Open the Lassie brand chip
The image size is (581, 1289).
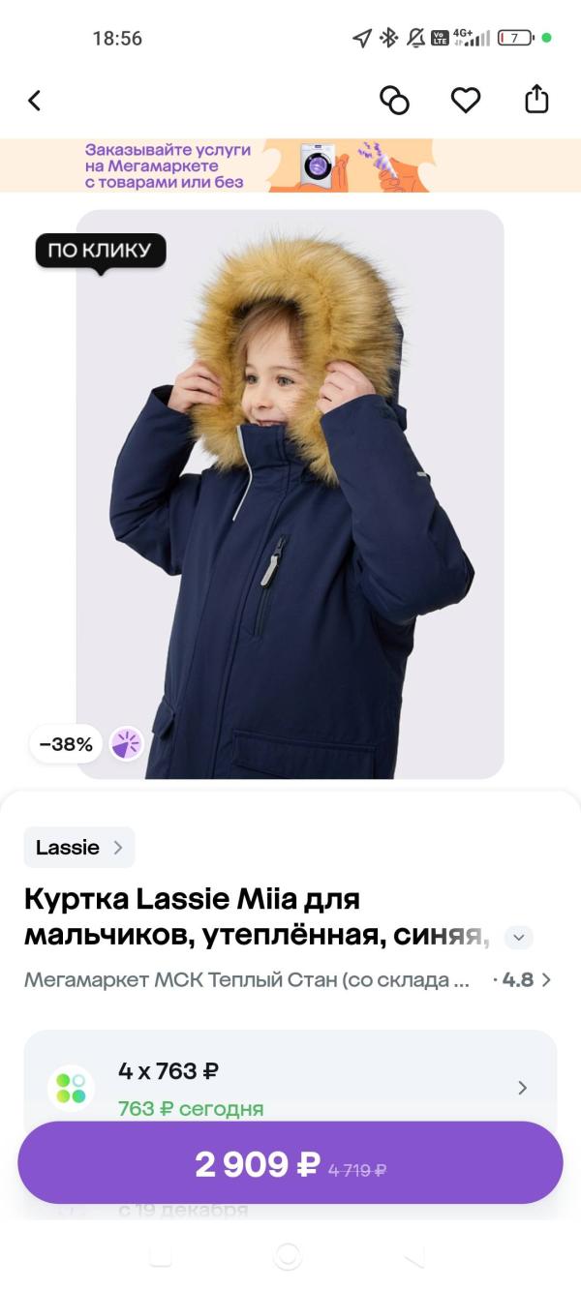click(79, 848)
